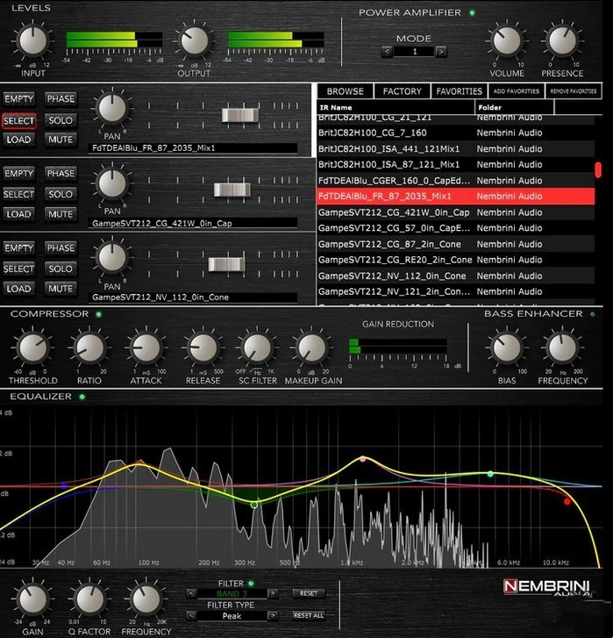
Task: Click the compressor Ratio knob
Action: (x=89, y=349)
